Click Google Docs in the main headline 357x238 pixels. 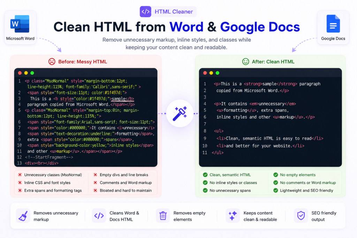pos(260,27)
